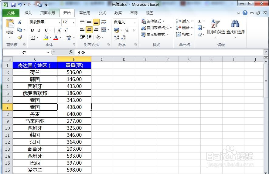Align cell text left
Screen dimensions: 269x174
(82, 30)
